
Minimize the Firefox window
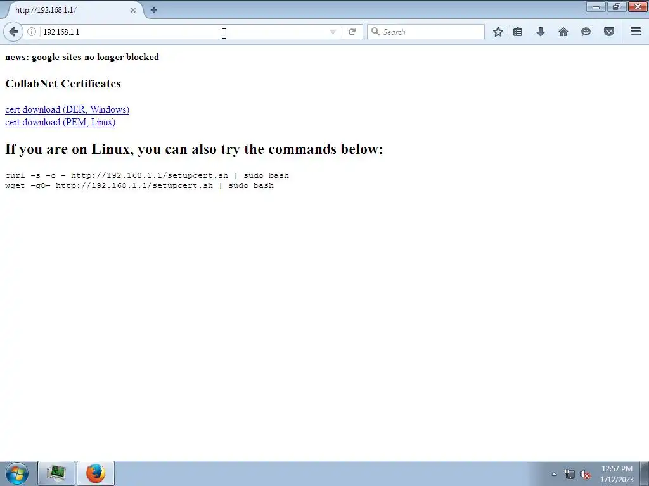click(596, 6)
